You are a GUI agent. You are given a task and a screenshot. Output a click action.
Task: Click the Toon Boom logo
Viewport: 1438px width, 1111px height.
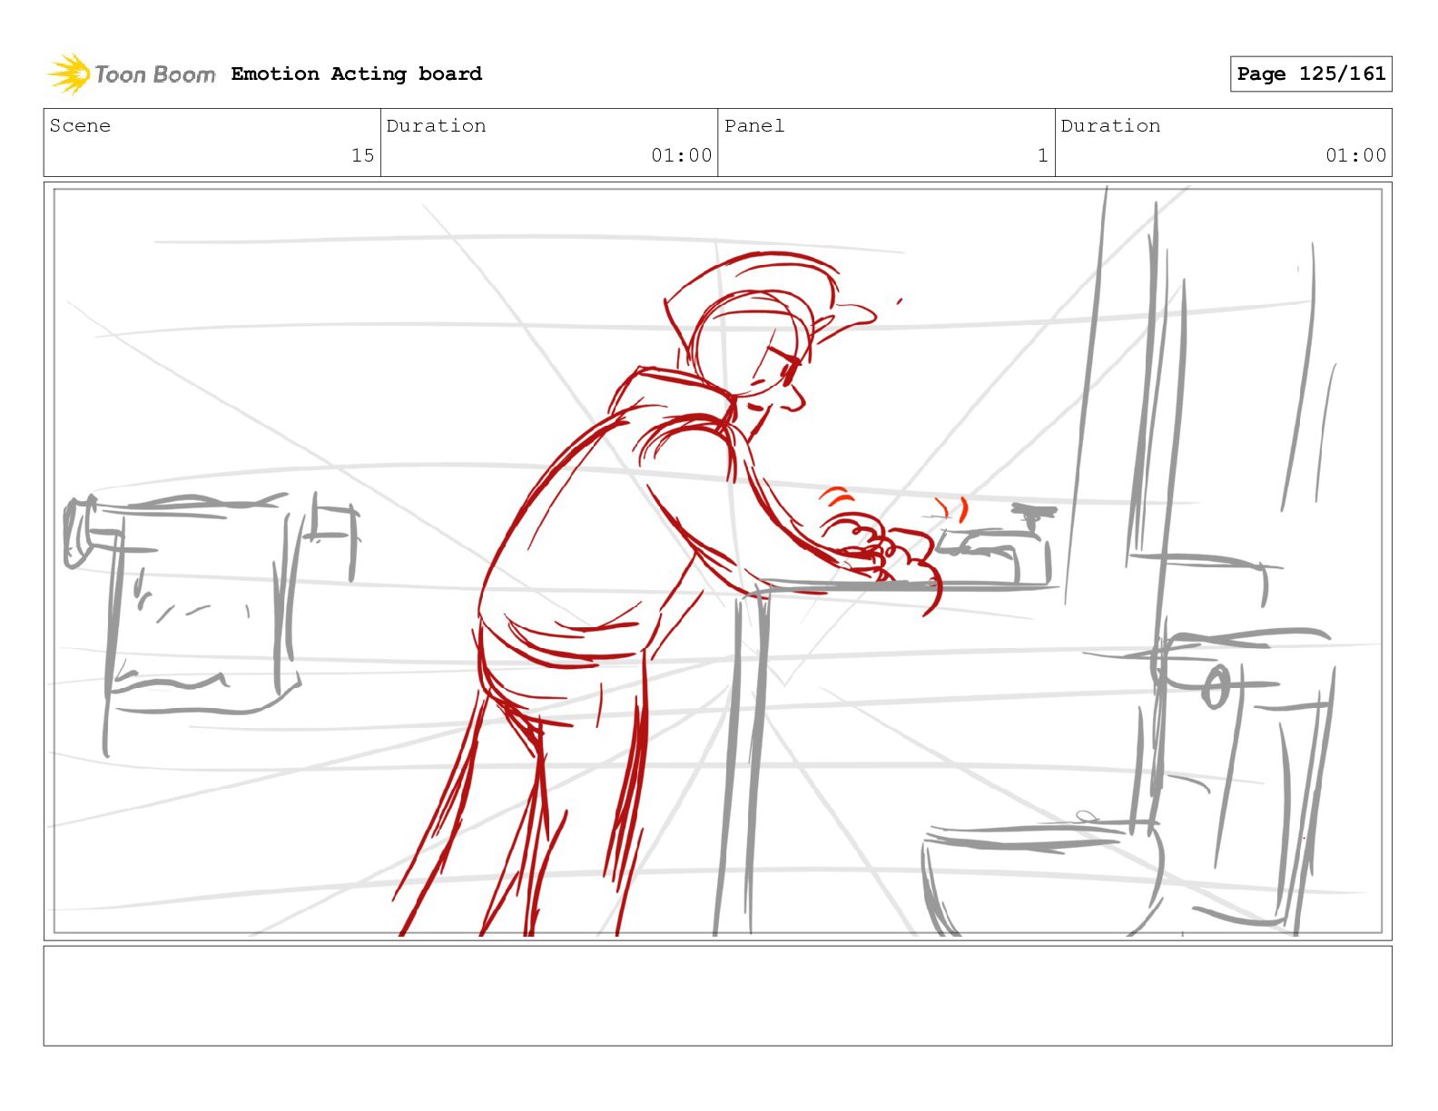pyautogui.click(x=132, y=74)
